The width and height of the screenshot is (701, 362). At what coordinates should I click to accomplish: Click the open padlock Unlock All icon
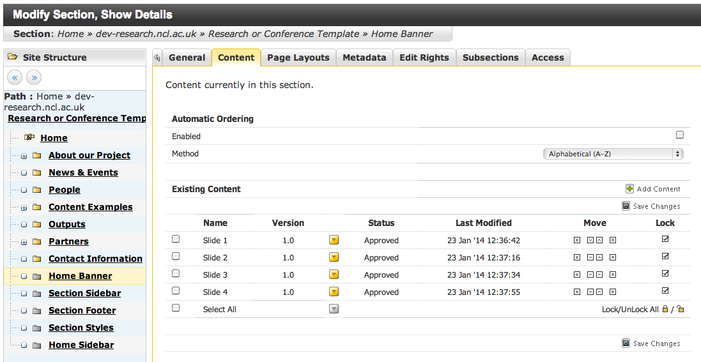point(681,309)
